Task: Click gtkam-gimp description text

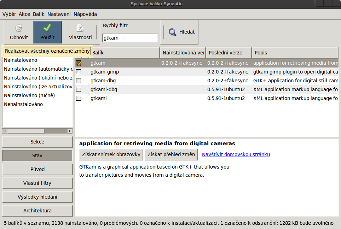Action: [296, 72]
